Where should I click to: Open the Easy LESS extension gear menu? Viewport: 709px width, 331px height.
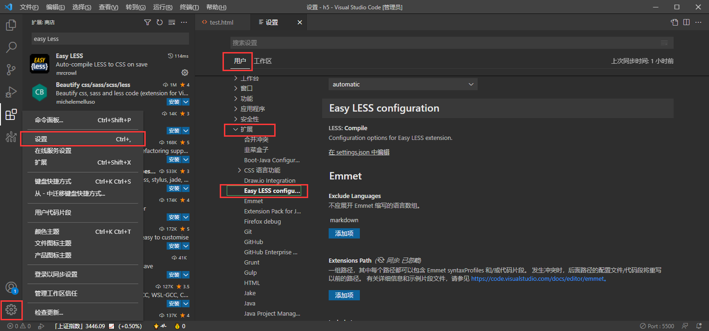[x=185, y=73]
